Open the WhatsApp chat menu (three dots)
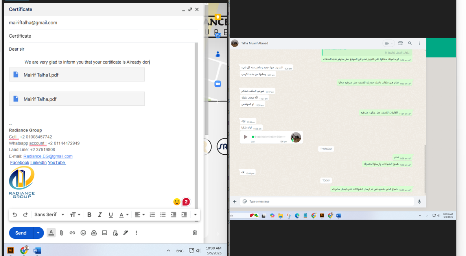 pos(419,43)
